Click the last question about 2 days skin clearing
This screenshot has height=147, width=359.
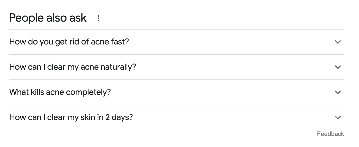pos(71,117)
